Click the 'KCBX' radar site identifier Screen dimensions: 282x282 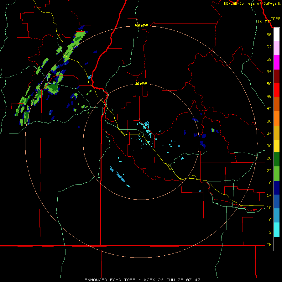[149, 280]
